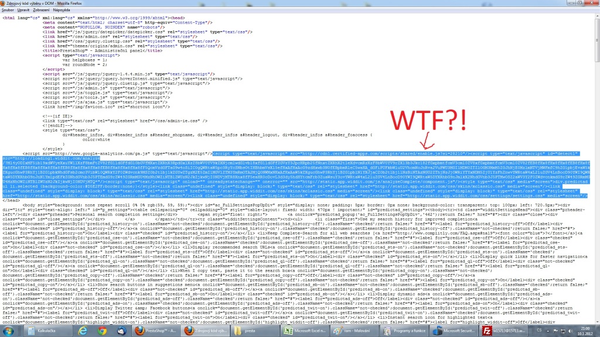Open the Nápověda menu
600x337 pixels.
61,10
